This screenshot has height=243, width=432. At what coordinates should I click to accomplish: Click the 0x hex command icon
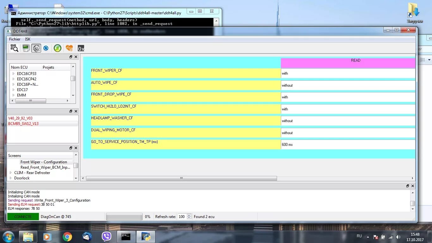81,48
